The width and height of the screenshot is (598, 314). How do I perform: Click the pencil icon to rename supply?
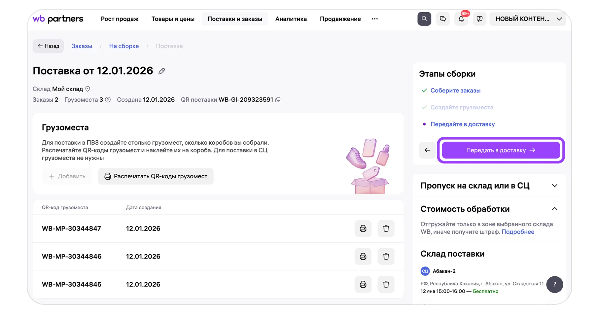[162, 71]
